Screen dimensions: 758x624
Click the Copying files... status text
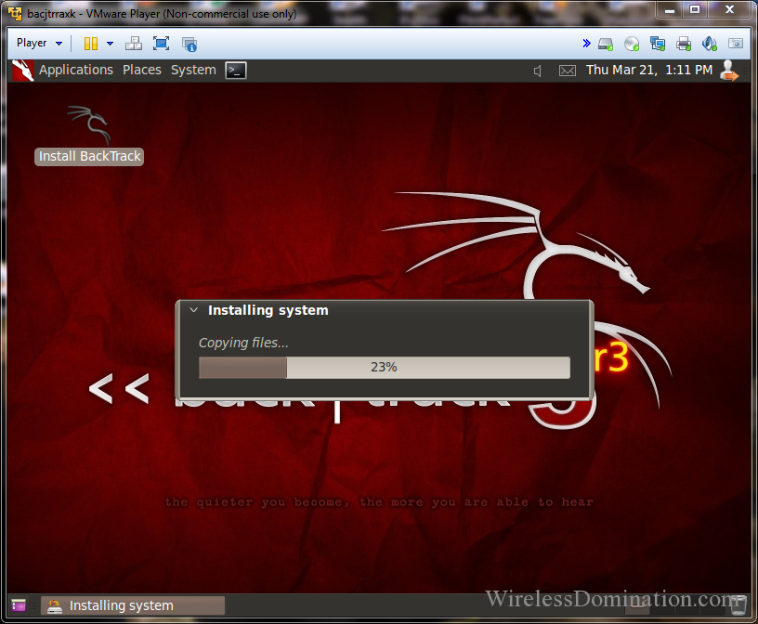click(x=243, y=343)
